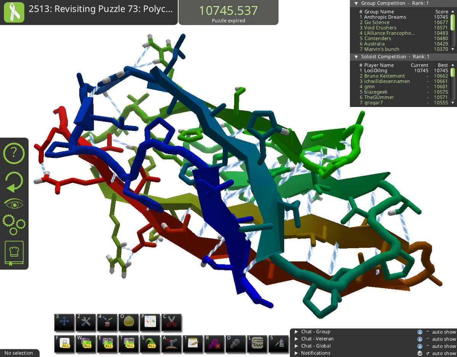
Task: Expand the Chat - Veteran panel
Action: (297, 339)
